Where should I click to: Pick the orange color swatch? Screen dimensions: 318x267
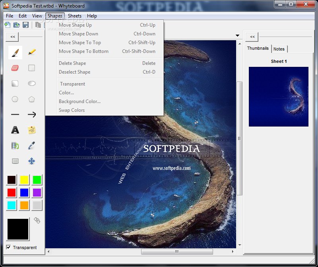(24, 205)
